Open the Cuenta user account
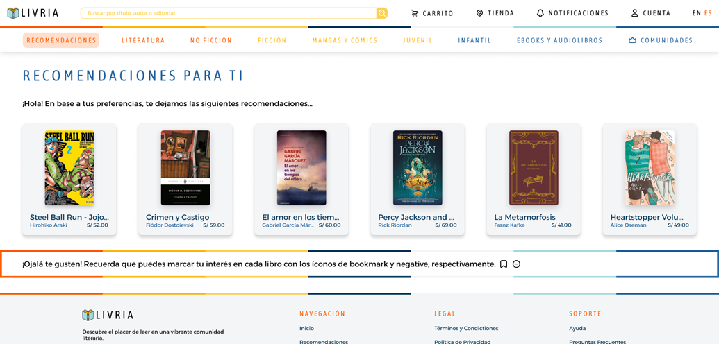719x344 pixels. click(651, 13)
